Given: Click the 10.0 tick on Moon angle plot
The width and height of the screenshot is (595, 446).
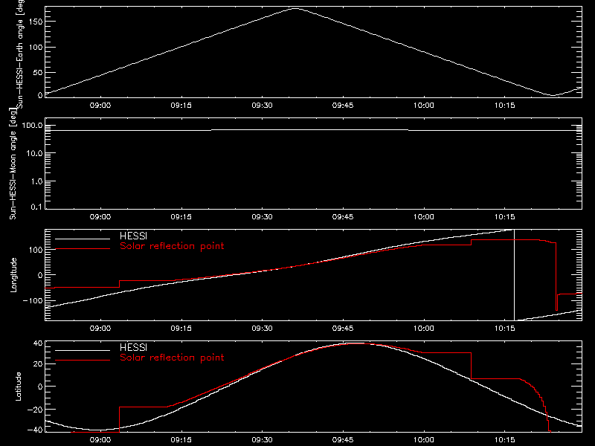Looking at the screenshot, I should pos(34,154).
